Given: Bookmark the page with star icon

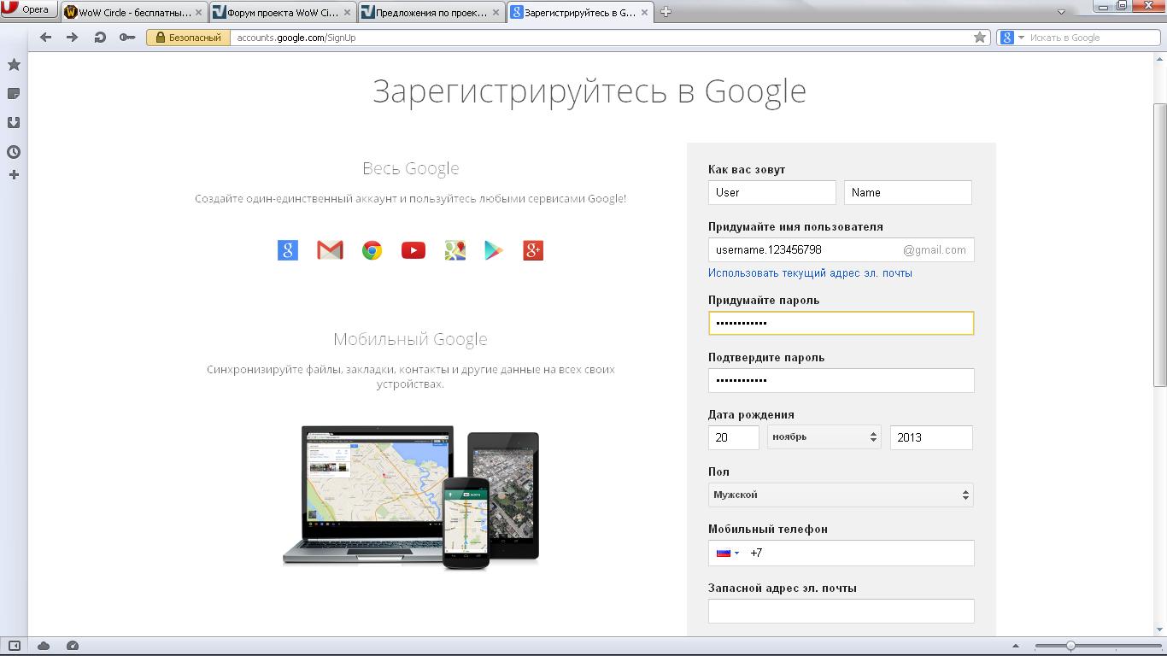Looking at the screenshot, I should click(x=980, y=38).
